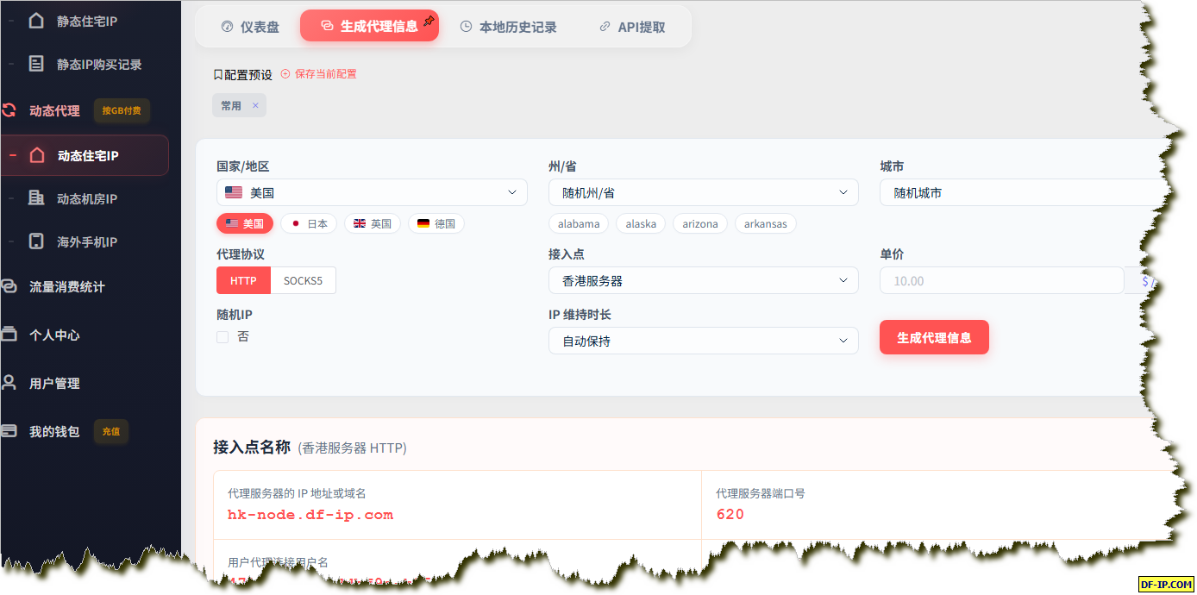Click the 动态机房IP building icon
The height and width of the screenshot is (595, 1197).
[x=36, y=198]
